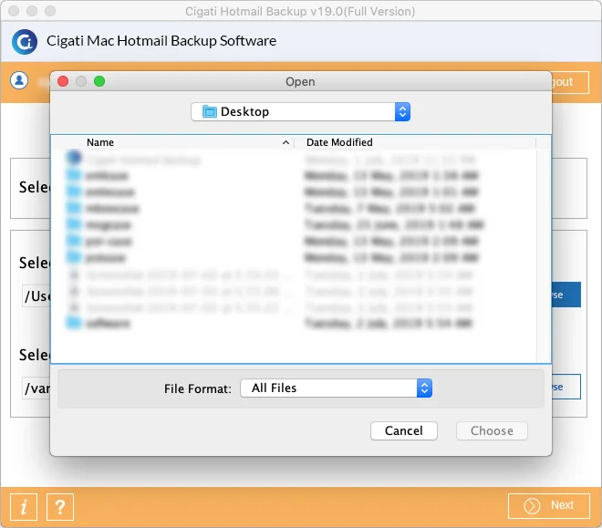Toggle sort direction caret in Name column

pyautogui.click(x=285, y=143)
